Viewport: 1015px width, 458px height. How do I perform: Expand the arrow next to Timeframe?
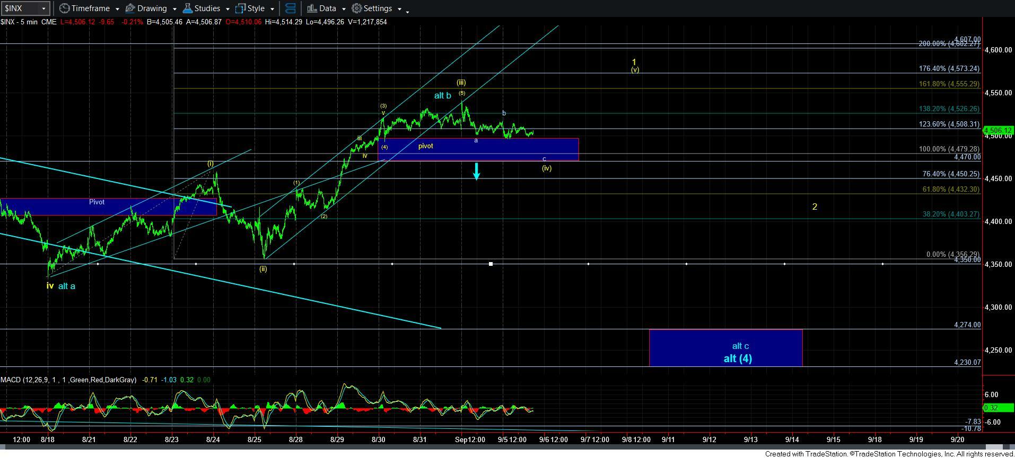point(117,9)
